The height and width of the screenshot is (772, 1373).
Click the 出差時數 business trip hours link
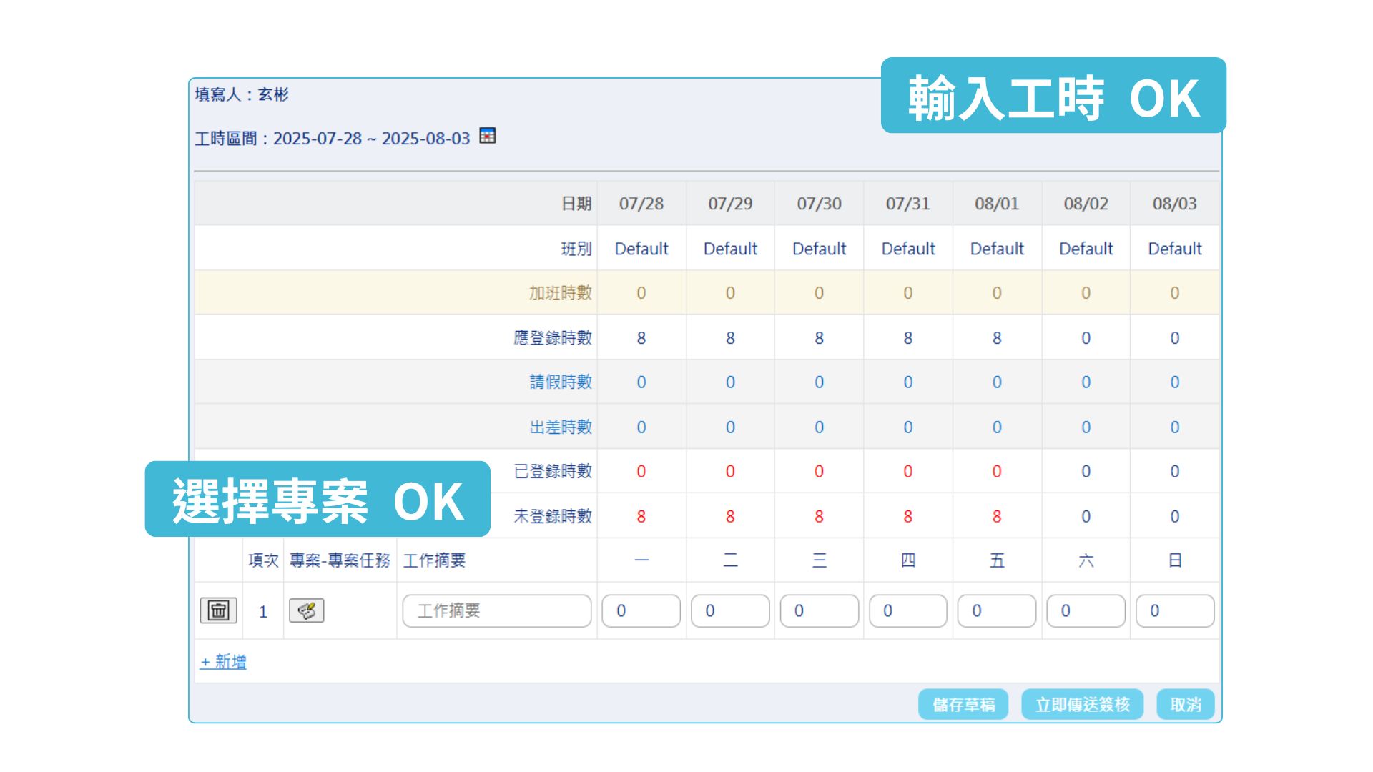tap(561, 427)
